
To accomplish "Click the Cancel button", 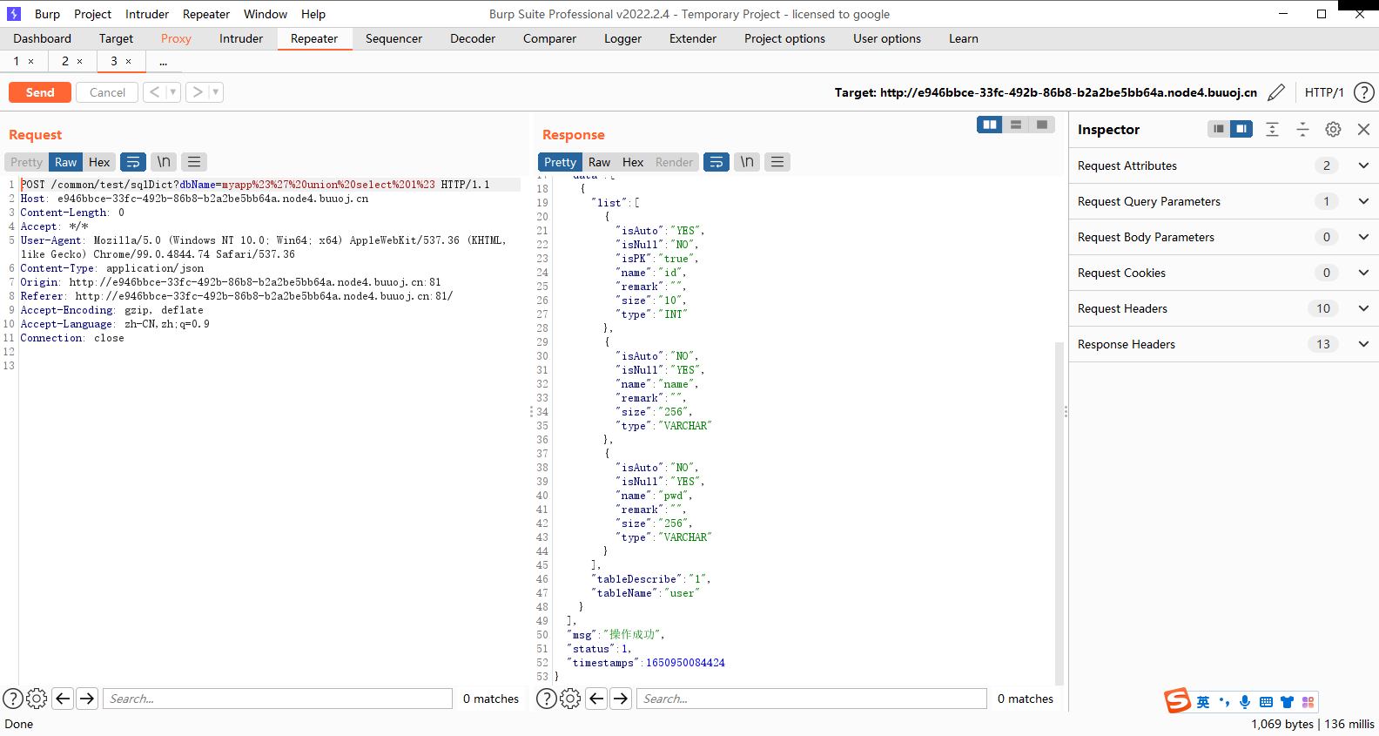I will click(107, 92).
